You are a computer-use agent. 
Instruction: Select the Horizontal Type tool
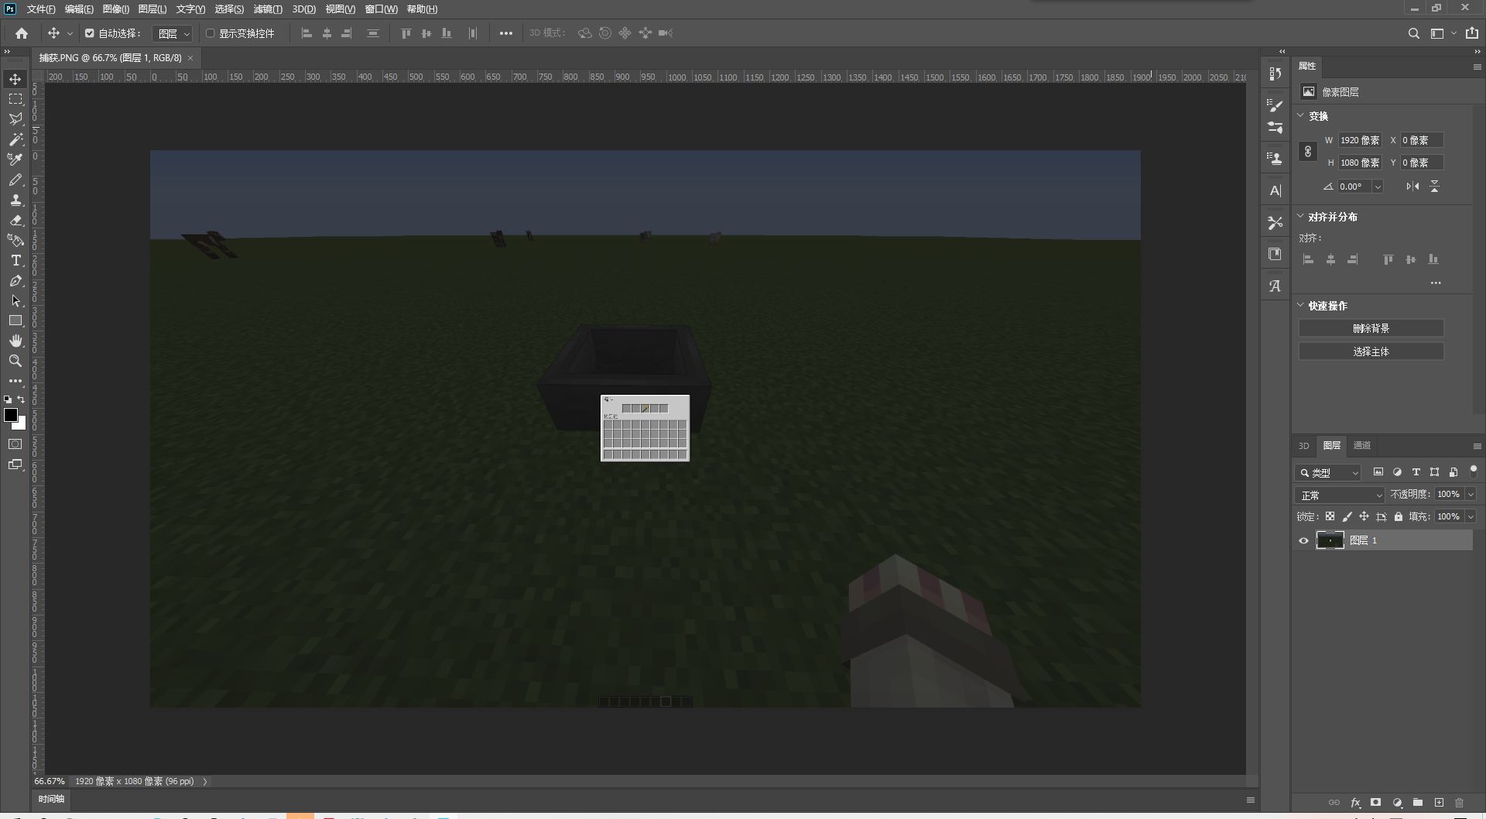click(15, 260)
